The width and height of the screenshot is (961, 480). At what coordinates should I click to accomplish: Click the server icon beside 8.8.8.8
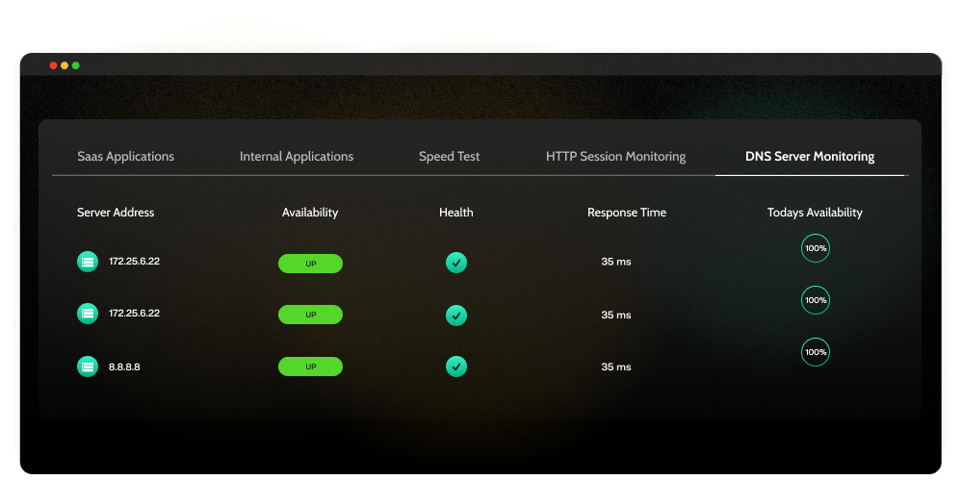pyautogui.click(x=88, y=366)
